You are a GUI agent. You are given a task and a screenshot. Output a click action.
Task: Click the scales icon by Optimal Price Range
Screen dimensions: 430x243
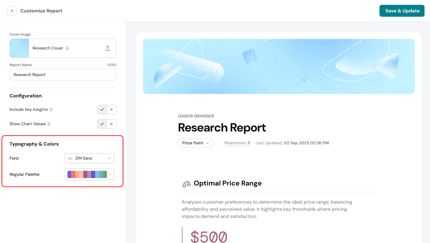pyautogui.click(x=186, y=184)
